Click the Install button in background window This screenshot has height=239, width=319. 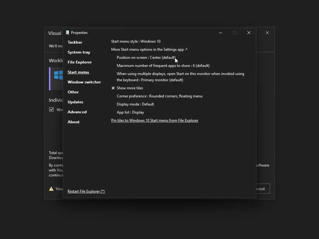pyautogui.click(x=263, y=189)
